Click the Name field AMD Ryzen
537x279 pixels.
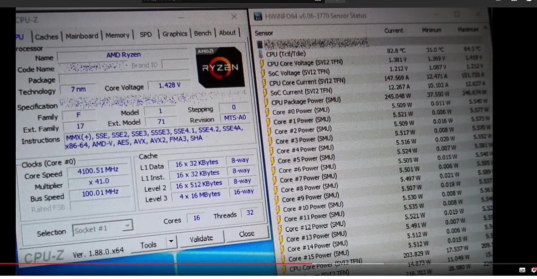[x=123, y=55]
